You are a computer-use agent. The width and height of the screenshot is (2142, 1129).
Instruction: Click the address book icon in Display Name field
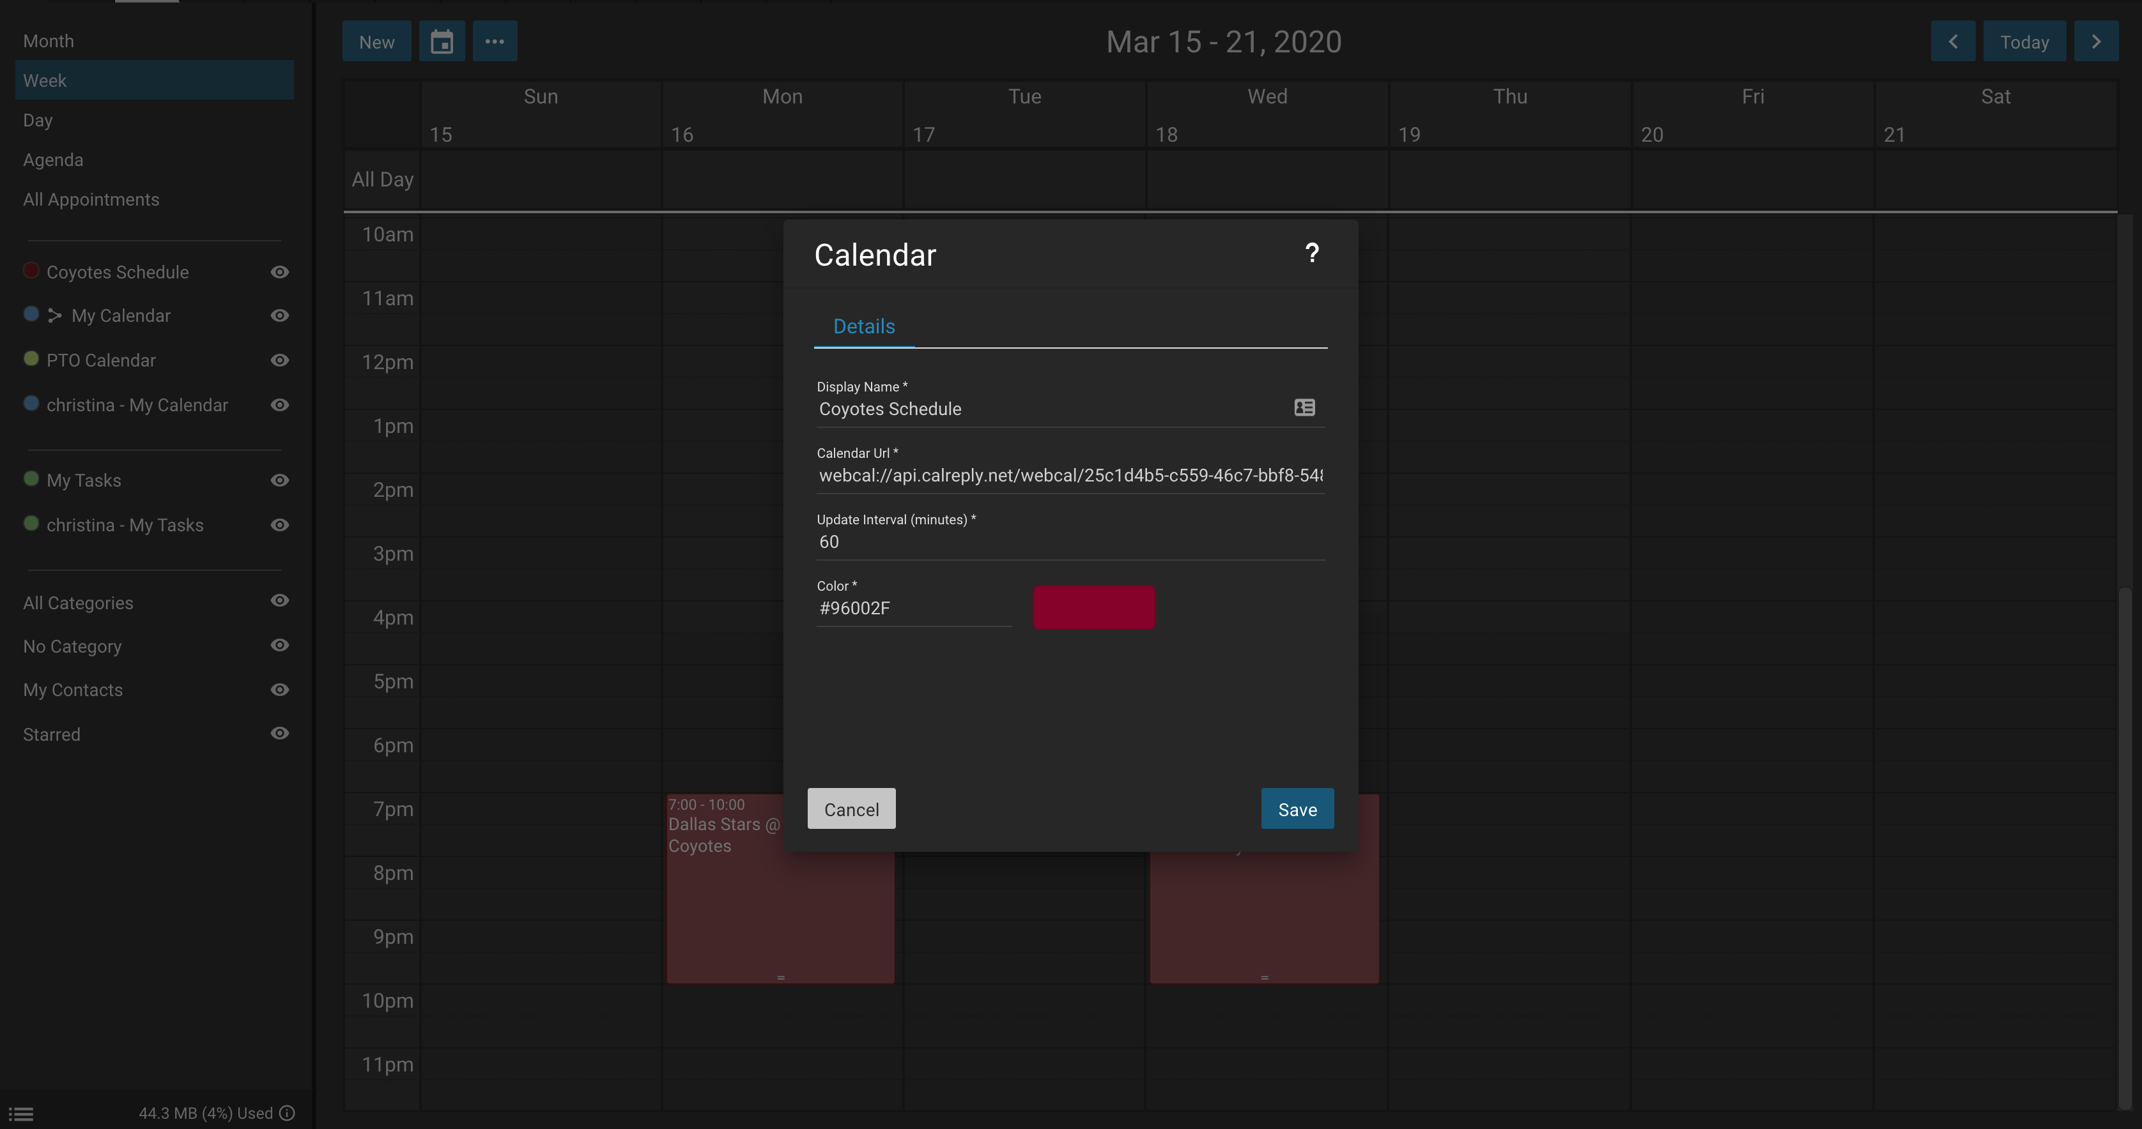coord(1305,408)
